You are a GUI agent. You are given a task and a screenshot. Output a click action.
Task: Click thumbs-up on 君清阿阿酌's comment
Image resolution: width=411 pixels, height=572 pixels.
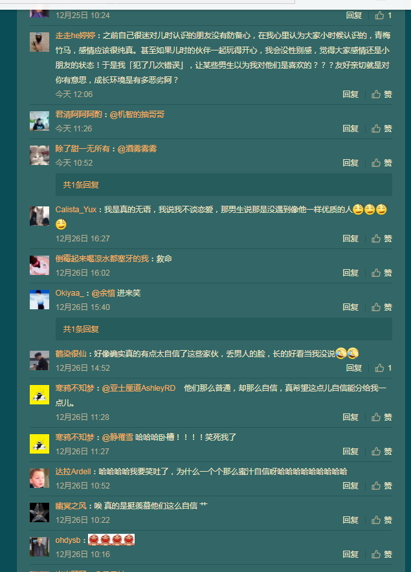click(381, 128)
